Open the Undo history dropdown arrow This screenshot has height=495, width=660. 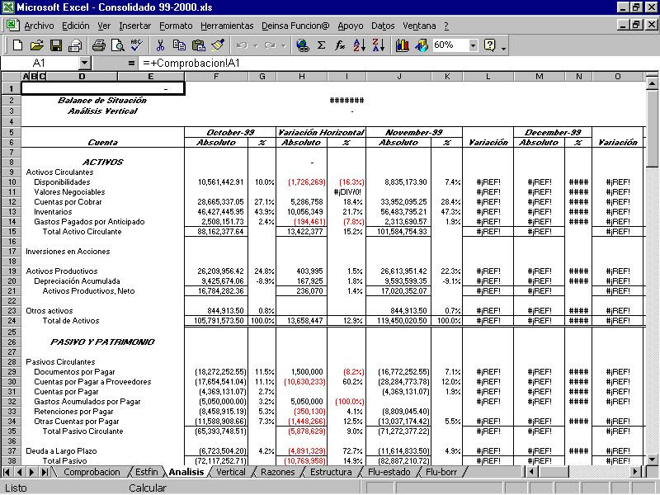tap(255, 45)
